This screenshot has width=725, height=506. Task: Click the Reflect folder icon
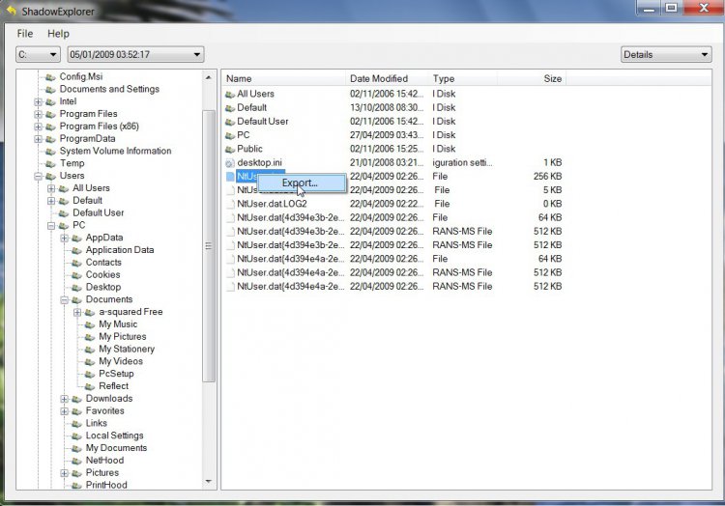[x=89, y=387]
